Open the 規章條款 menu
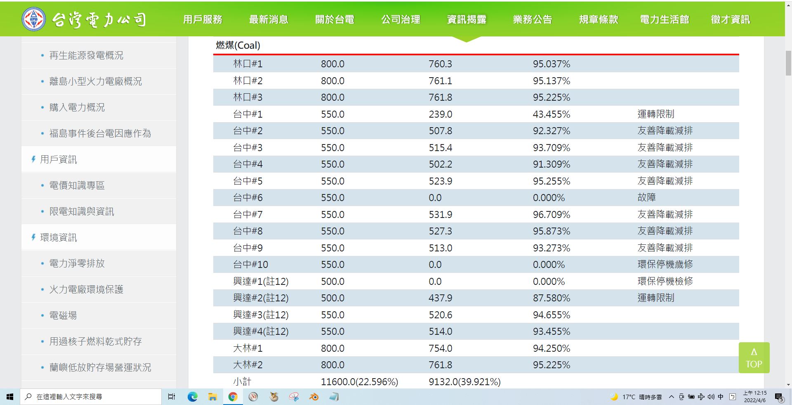 pyautogui.click(x=599, y=19)
